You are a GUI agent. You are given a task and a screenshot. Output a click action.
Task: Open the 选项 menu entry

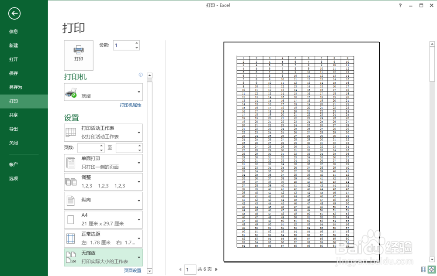[14, 178]
